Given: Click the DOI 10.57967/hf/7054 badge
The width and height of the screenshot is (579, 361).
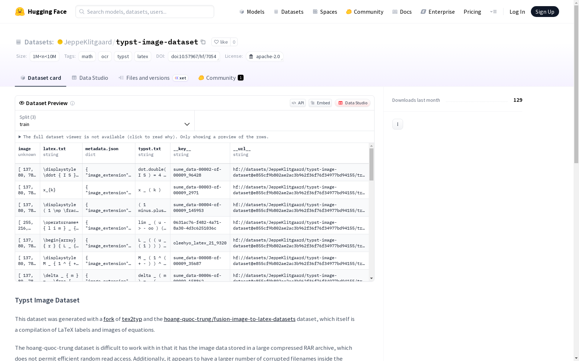Looking at the screenshot, I should pos(194,56).
